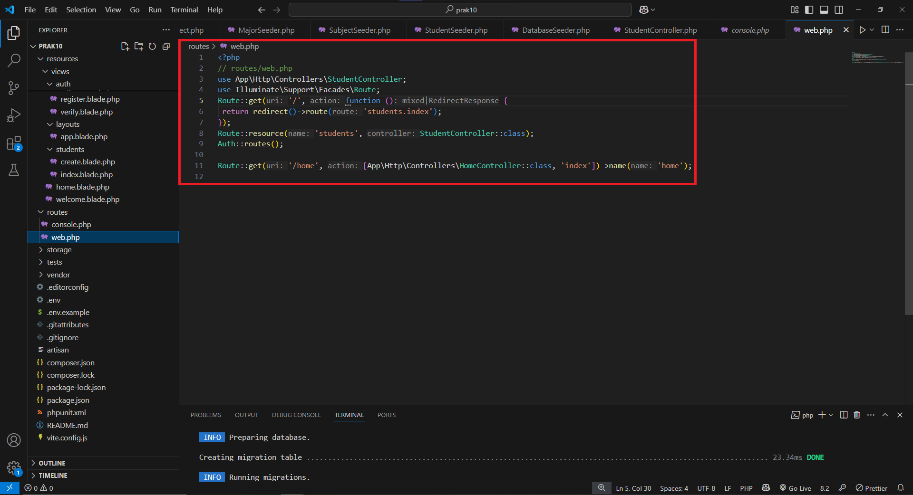This screenshot has width=913, height=495.
Task: Open the Terminal menu
Action: point(184,10)
